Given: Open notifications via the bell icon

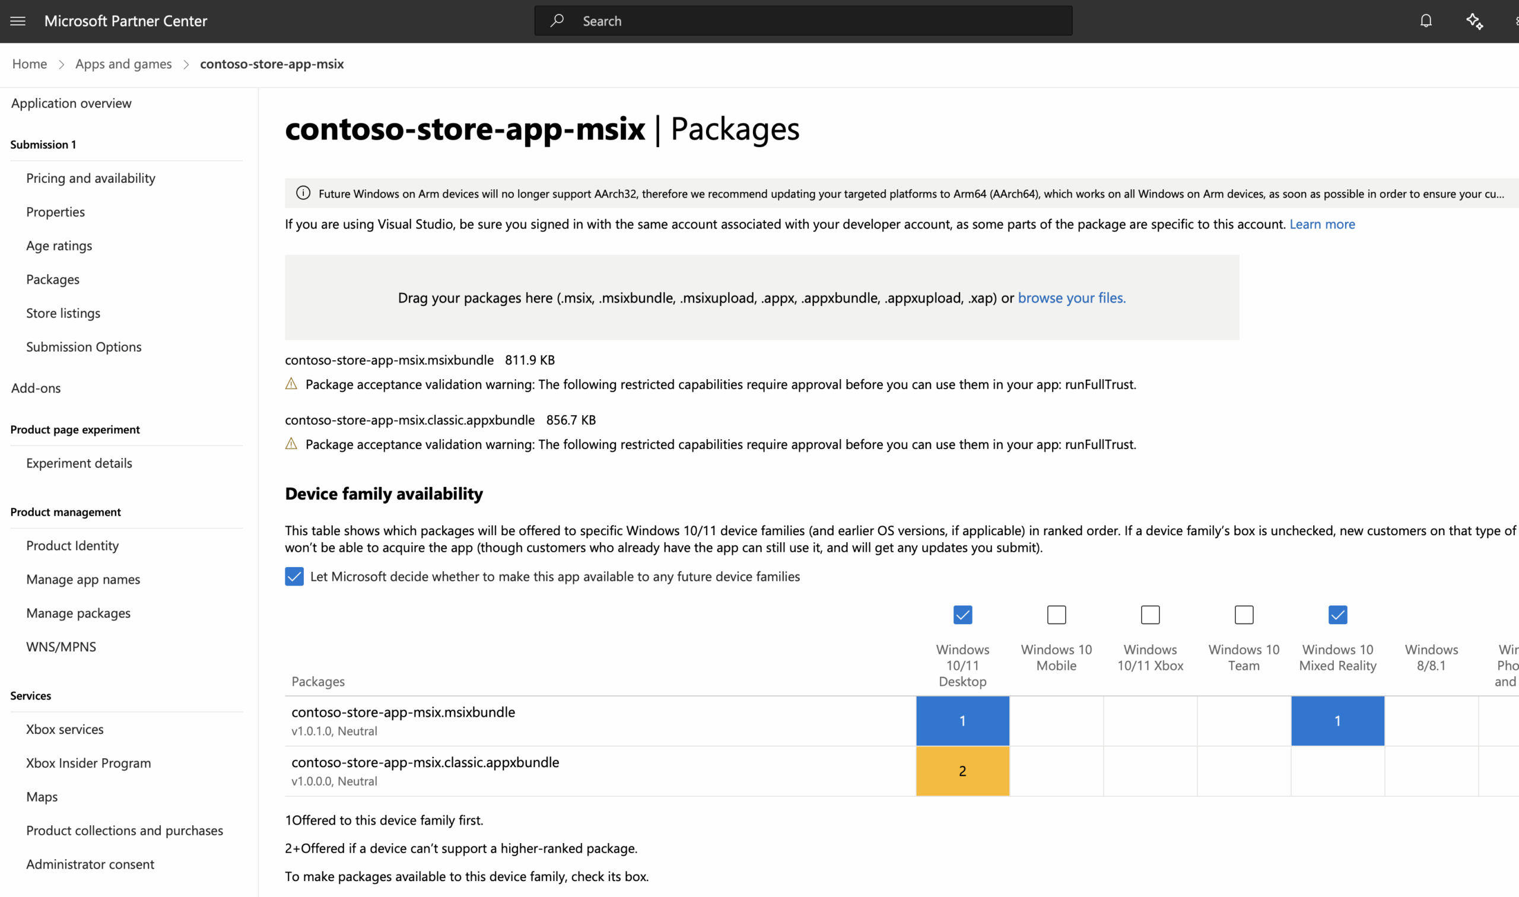Looking at the screenshot, I should click(1426, 21).
